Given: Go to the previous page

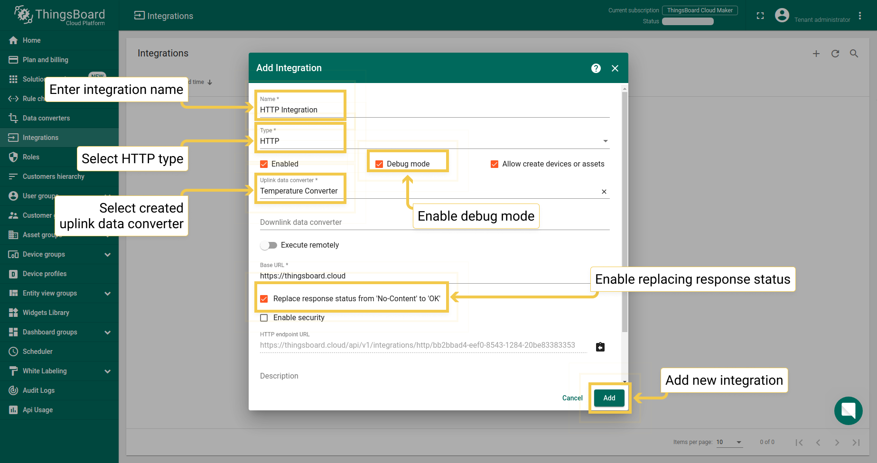Looking at the screenshot, I should tap(818, 442).
